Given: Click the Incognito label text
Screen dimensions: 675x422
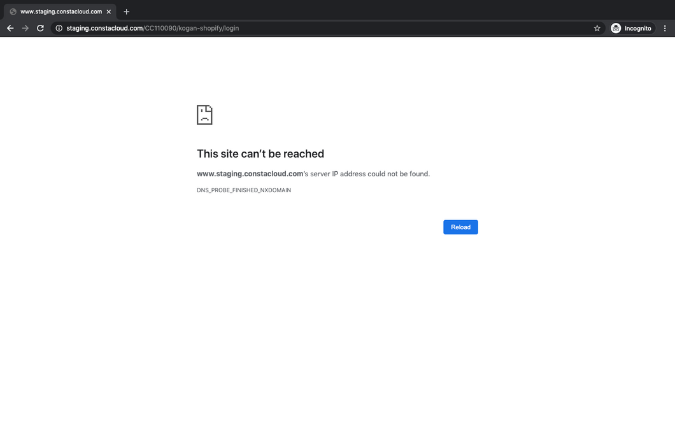Looking at the screenshot, I should 637,29.
